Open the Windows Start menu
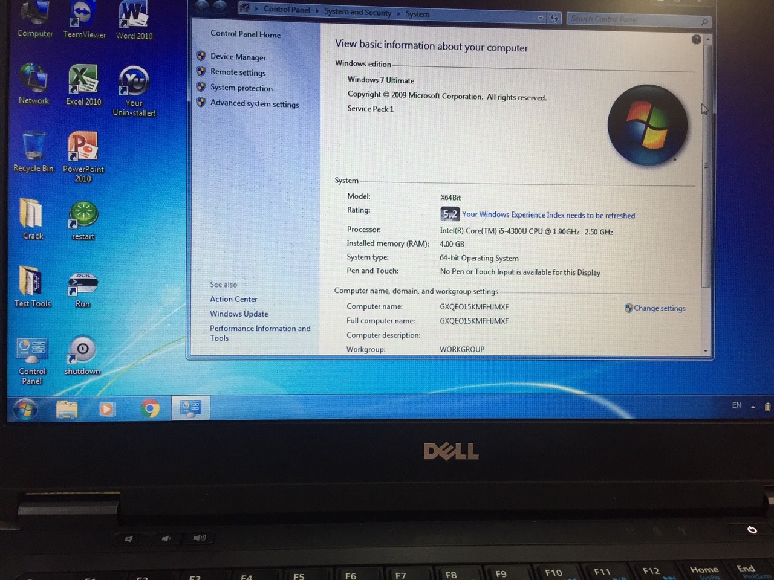774x580 pixels. click(x=24, y=410)
